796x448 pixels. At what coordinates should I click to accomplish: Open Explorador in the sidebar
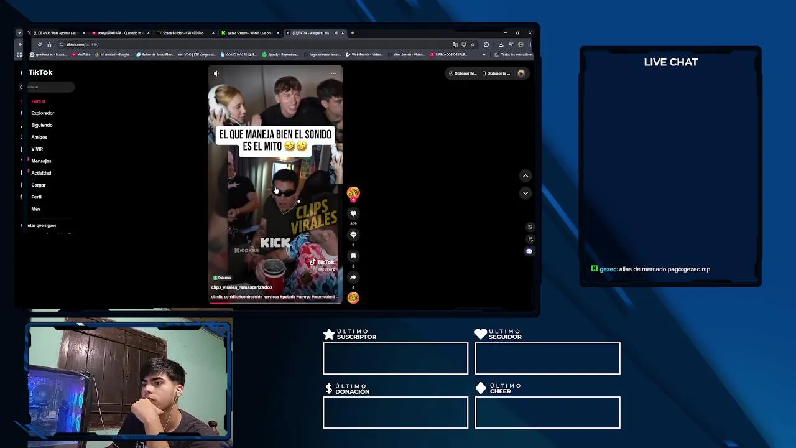coord(42,113)
